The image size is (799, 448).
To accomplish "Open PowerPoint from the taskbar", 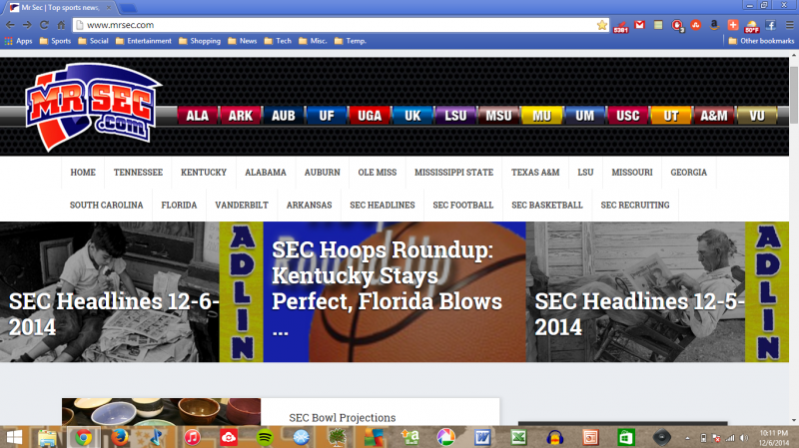I will click(590, 437).
